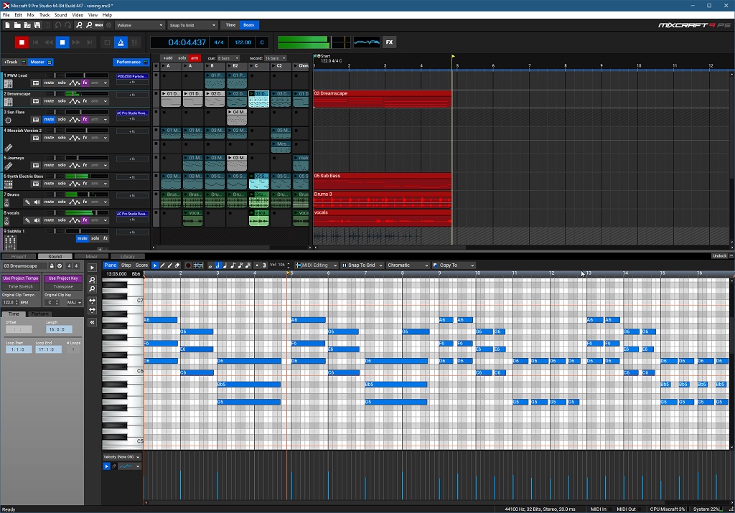Add an effect with +fx on the Drums track
The width and height of the screenshot is (735, 513).
point(132,196)
